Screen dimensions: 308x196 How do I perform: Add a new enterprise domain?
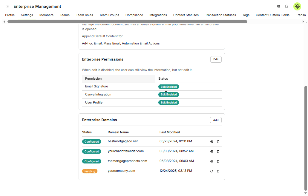(x=216, y=120)
